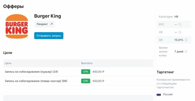Screen dimensions: 195x101
Task: Click the Отправить запрос button
Action: coord(49,36)
